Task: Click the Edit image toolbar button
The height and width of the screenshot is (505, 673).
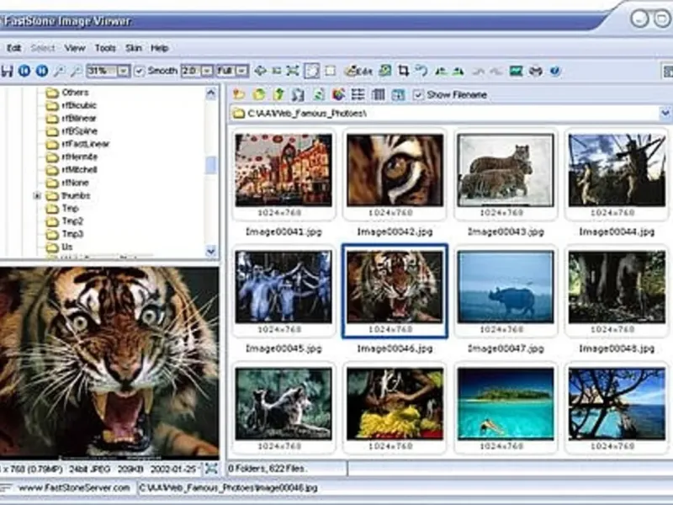Action: click(359, 71)
